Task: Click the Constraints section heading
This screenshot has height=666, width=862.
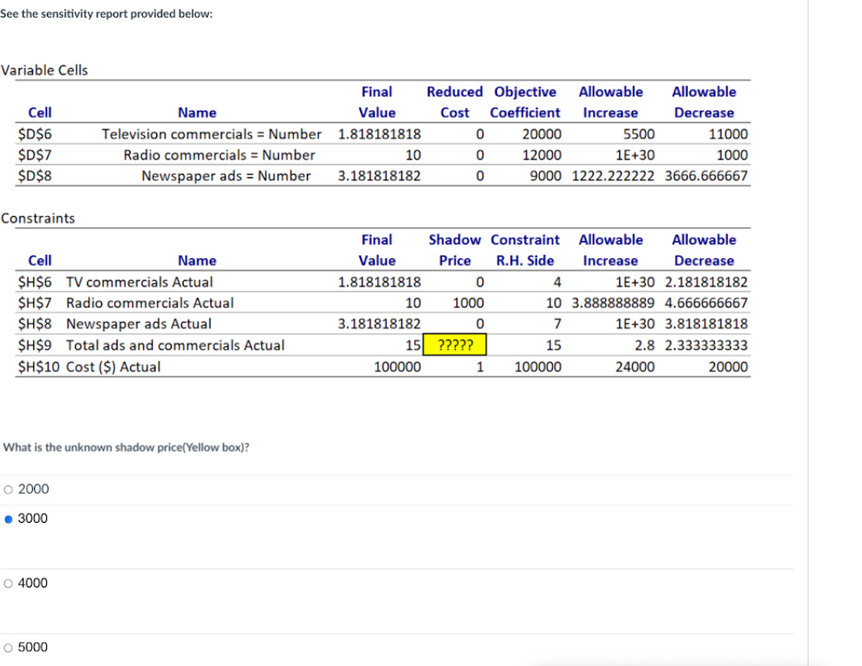Action: point(36,218)
